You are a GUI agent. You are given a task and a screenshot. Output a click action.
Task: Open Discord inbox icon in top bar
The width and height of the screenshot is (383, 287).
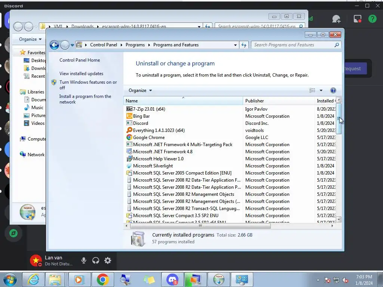click(358, 19)
